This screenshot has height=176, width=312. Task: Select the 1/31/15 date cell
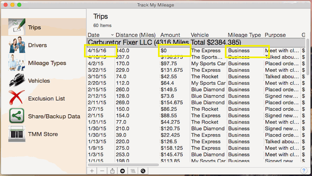(x=97, y=122)
